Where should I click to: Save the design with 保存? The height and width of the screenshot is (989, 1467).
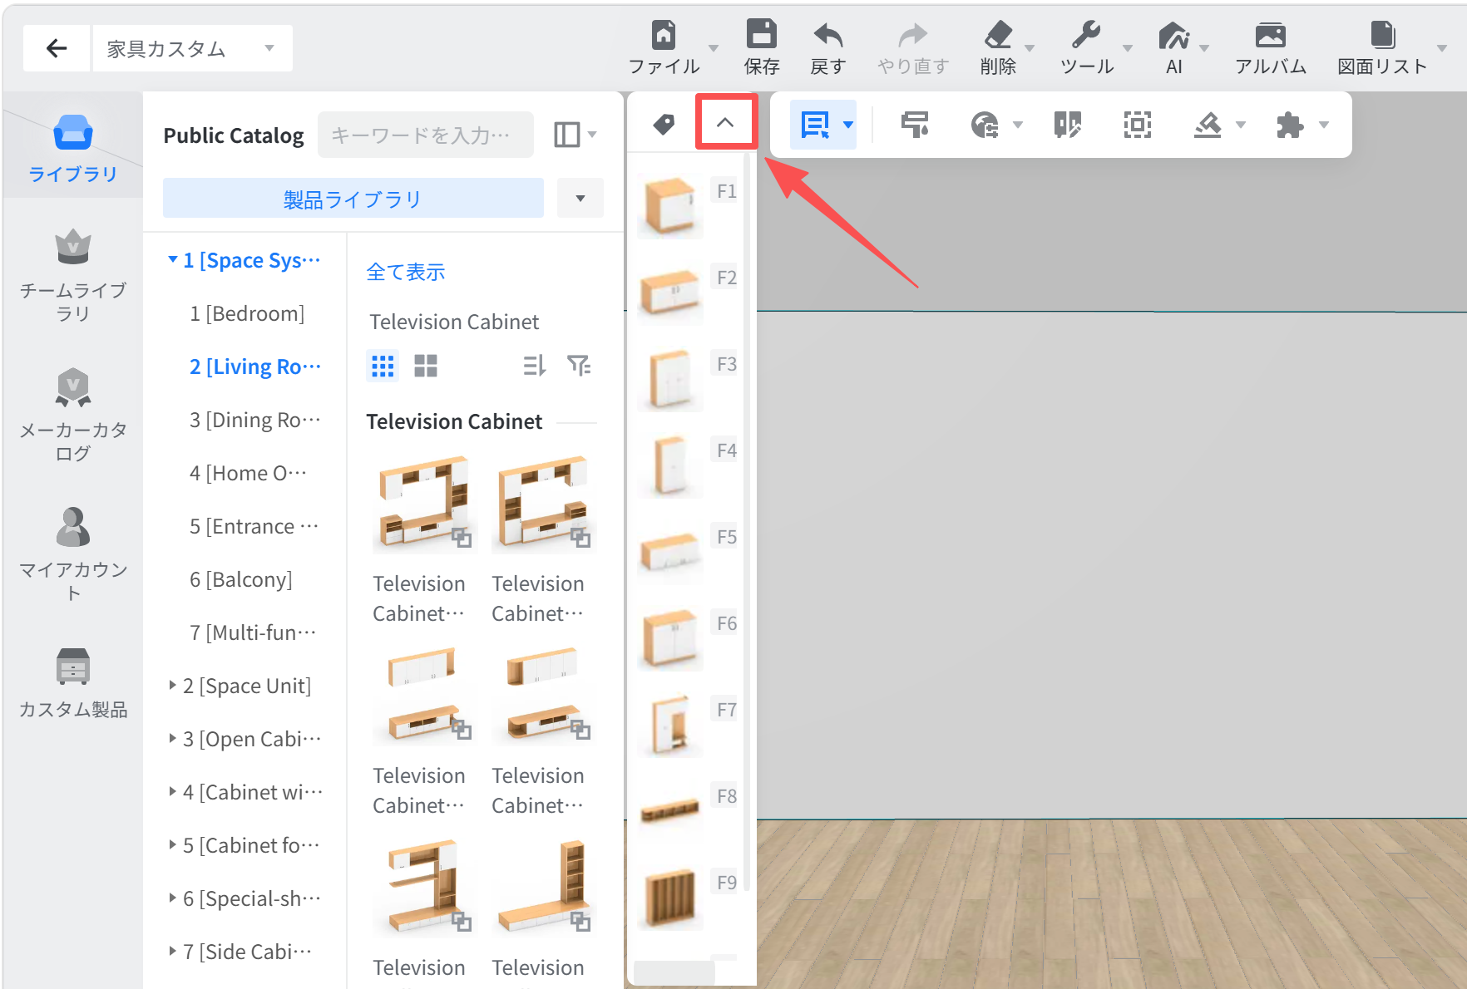pyautogui.click(x=761, y=47)
